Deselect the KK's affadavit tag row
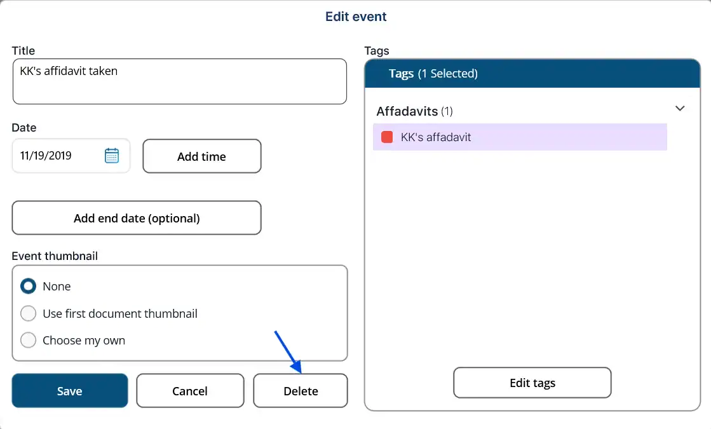Image resolution: width=711 pixels, height=429 pixels. 521,137
